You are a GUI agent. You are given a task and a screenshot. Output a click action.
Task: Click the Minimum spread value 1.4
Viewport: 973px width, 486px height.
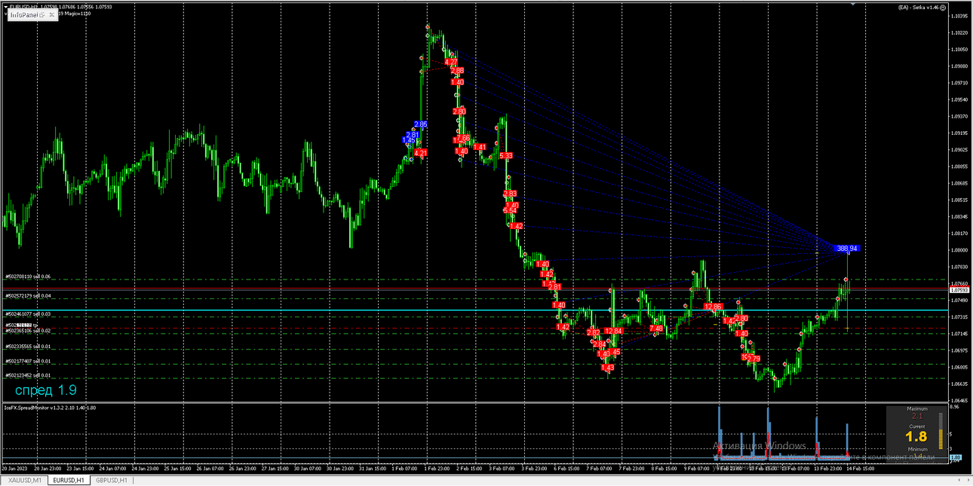tap(917, 456)
